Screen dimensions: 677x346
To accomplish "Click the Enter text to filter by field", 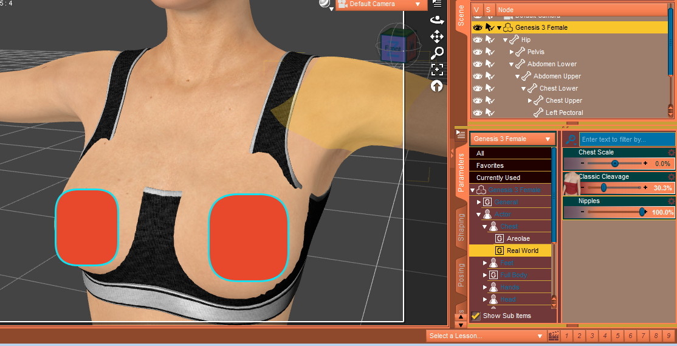I will click(x=627, y=139).
